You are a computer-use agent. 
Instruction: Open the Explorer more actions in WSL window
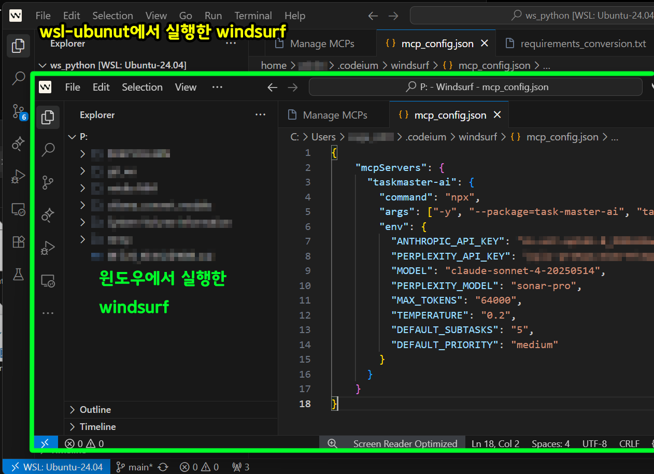click(x=231, y=44)
